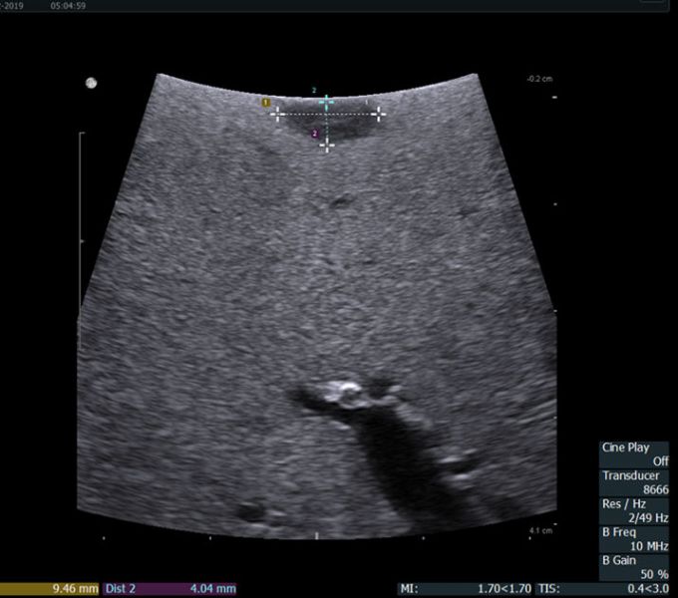Click the purple measurement 2 label marker
Screen dimensions: 678x598
pos(315,134)
